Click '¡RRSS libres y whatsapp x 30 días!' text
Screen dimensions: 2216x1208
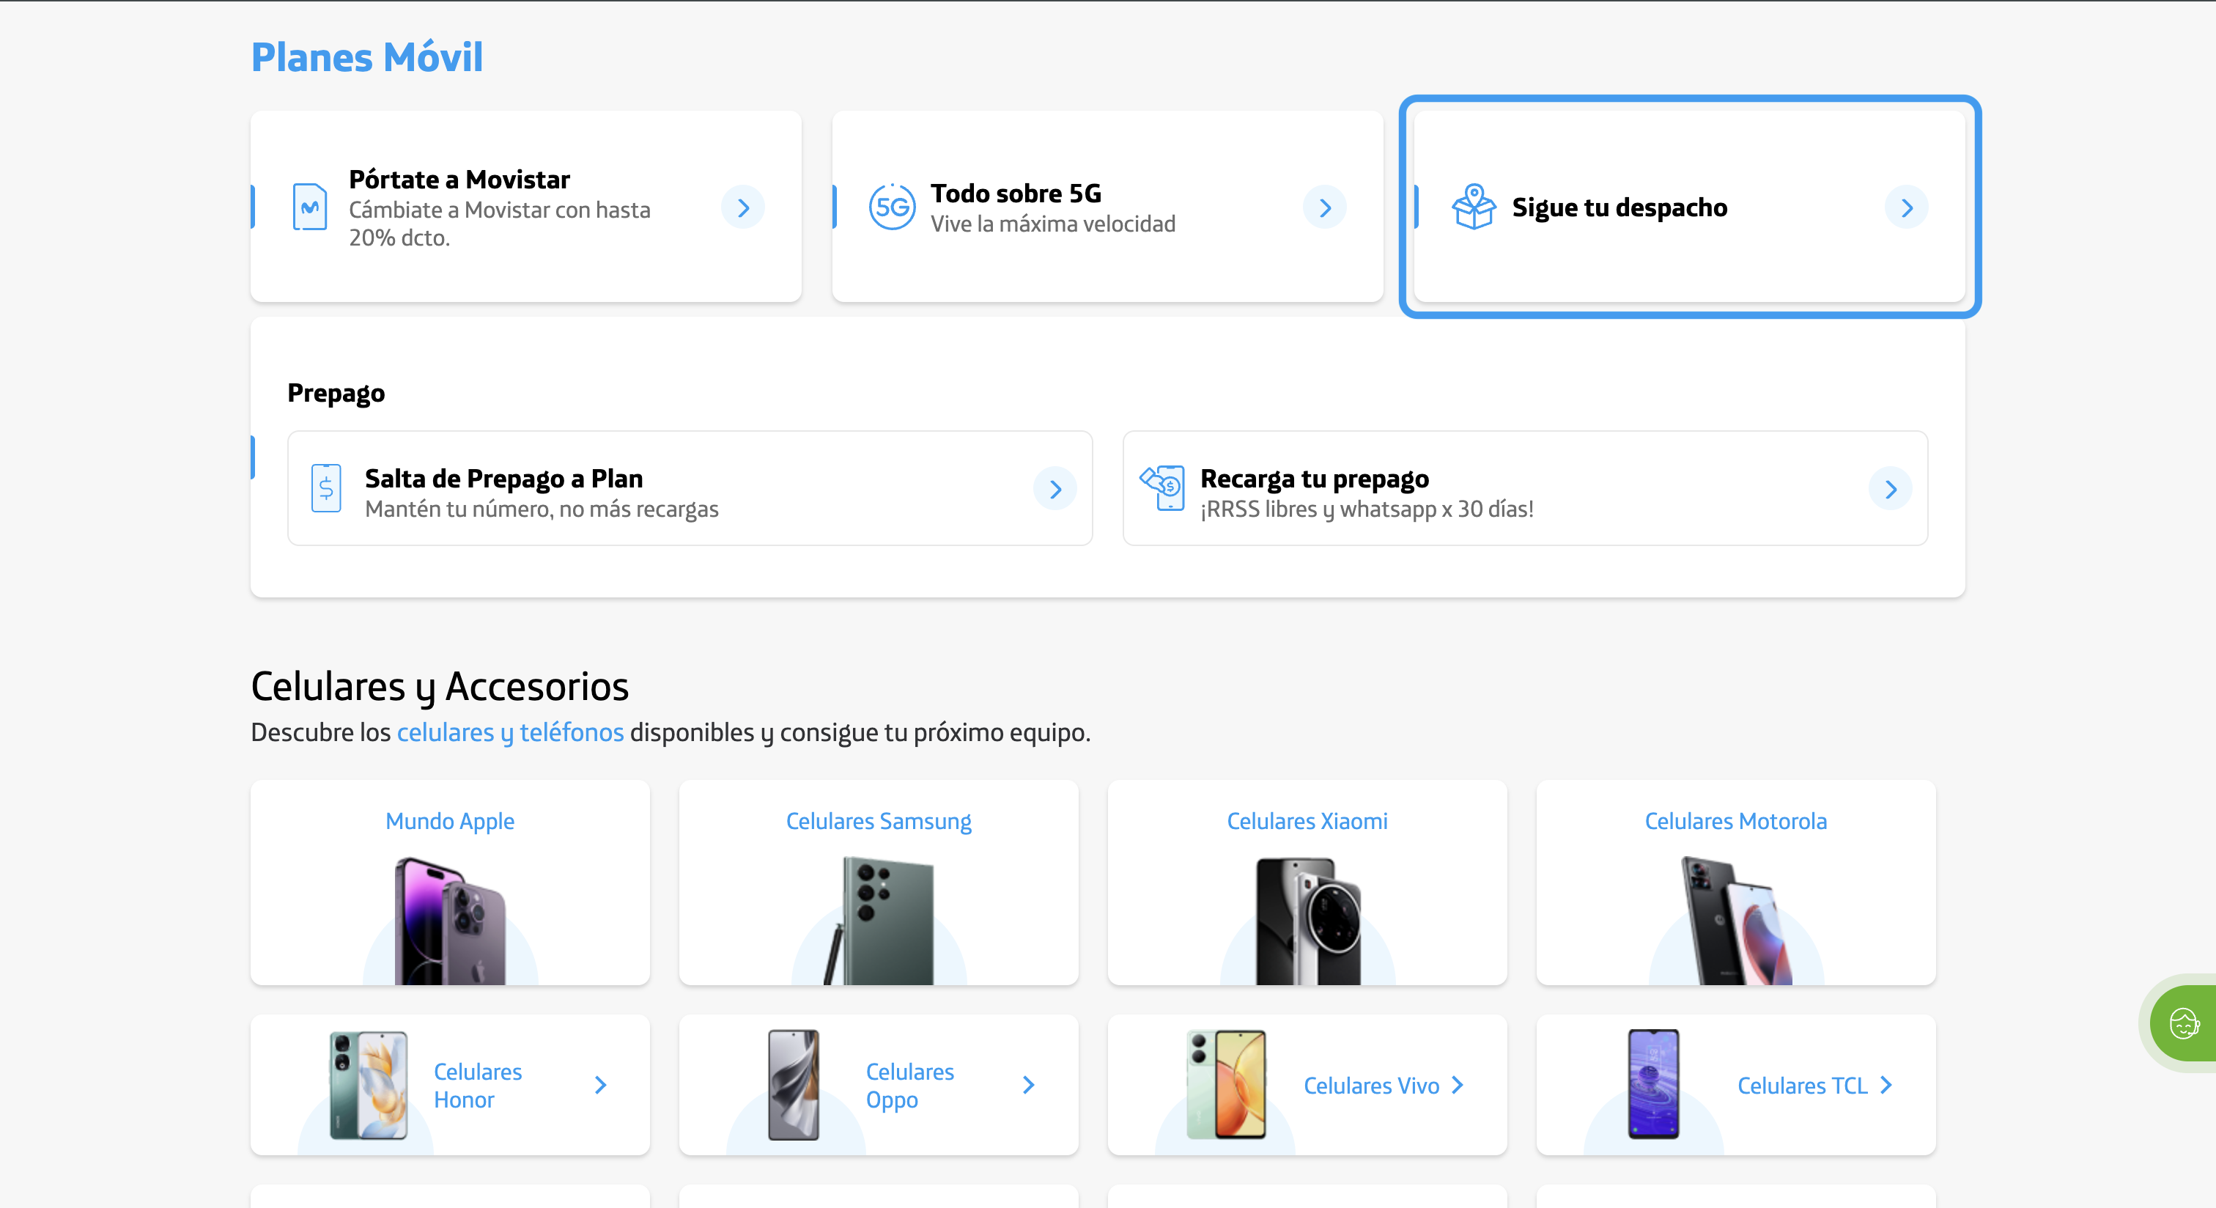point(1367,509)
